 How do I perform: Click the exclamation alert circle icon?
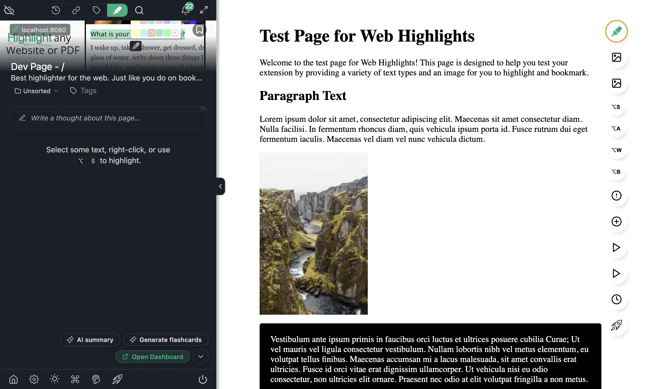[x=617, y=196]
